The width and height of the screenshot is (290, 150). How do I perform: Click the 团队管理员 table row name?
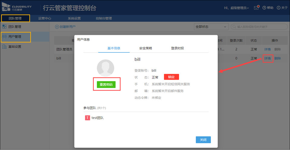pyautogui.click(x=64, y=49)
